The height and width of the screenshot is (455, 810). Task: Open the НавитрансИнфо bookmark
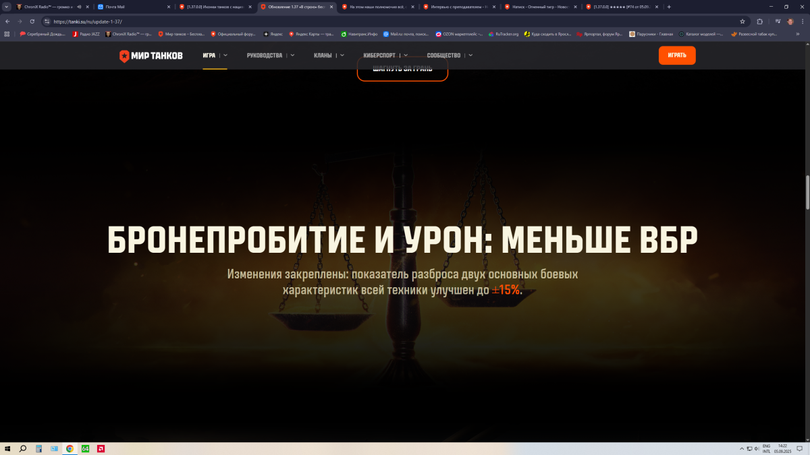click(359, 34)
